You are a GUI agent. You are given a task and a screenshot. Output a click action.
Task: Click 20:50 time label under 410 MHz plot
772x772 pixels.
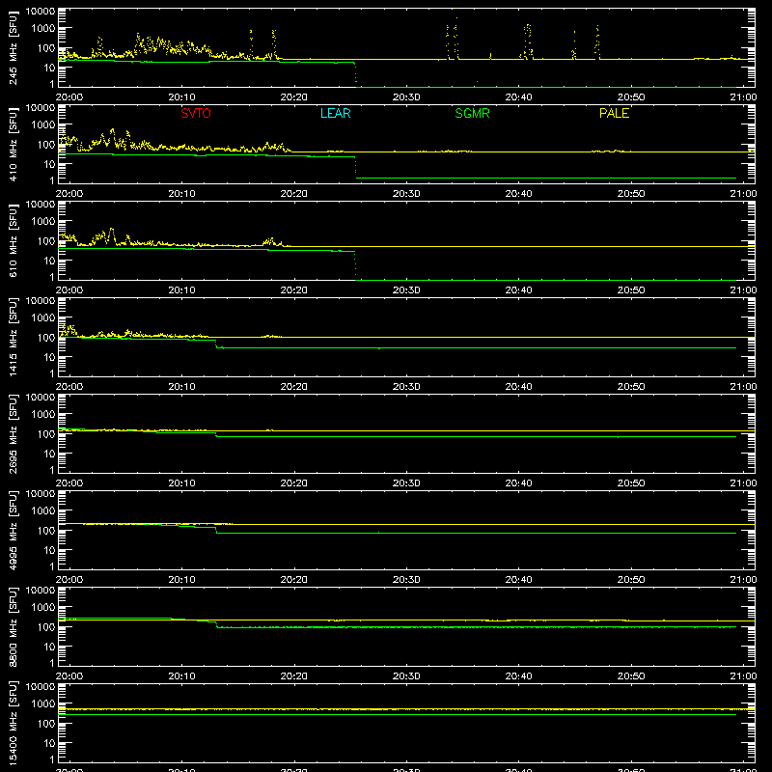click(631, 194)
